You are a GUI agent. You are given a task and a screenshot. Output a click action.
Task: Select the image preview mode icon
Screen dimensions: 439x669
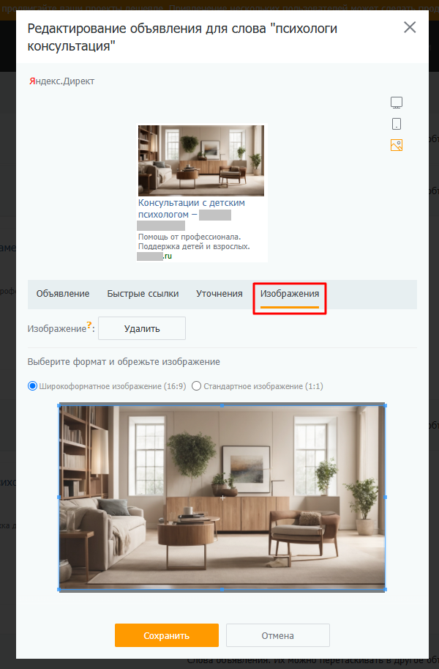pos(397,145)
